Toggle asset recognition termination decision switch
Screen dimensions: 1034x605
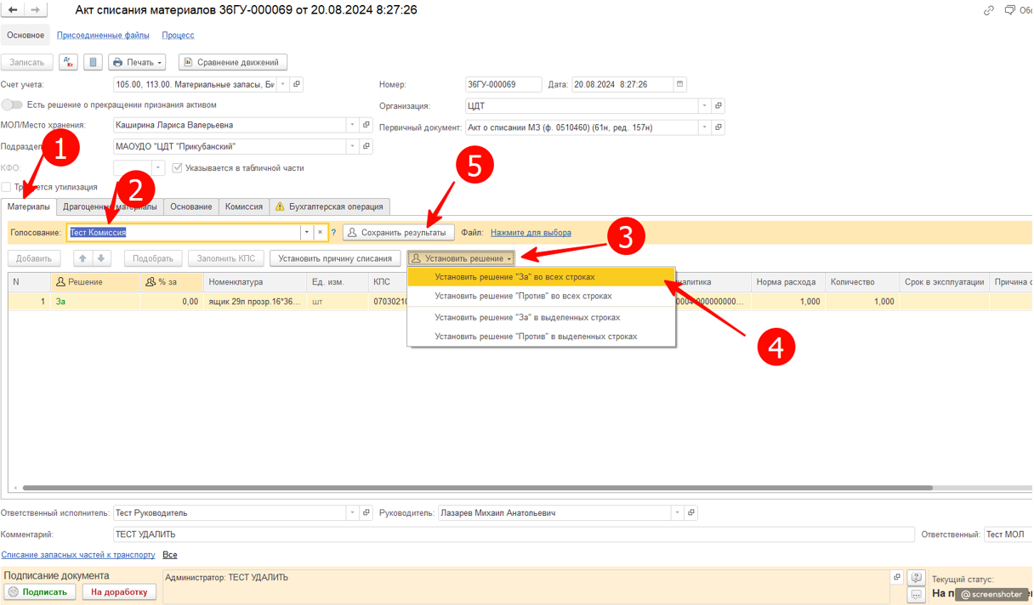[12, 105]
